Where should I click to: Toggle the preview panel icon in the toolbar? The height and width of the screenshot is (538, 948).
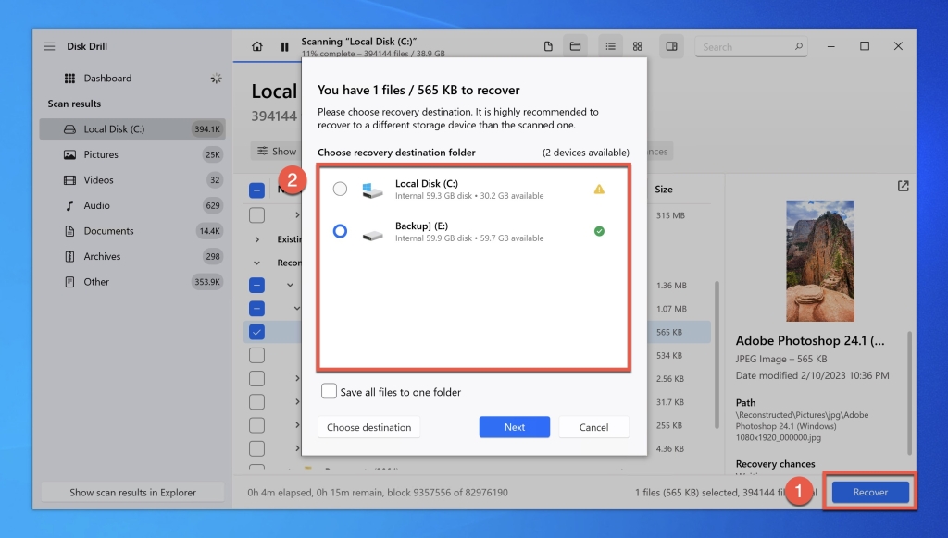670,45
